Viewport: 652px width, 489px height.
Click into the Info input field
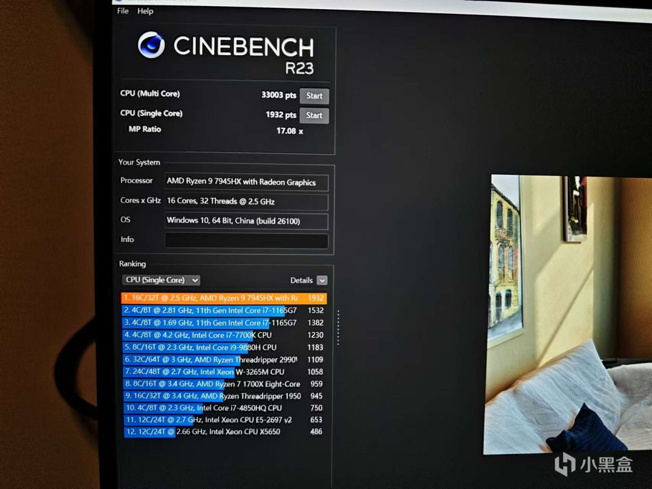[x=247, y=240]
